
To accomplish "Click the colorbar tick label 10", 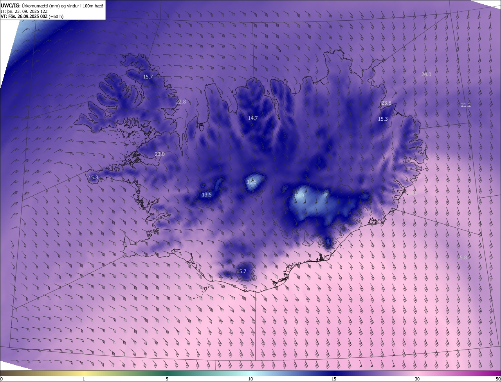I will point(250,379).
